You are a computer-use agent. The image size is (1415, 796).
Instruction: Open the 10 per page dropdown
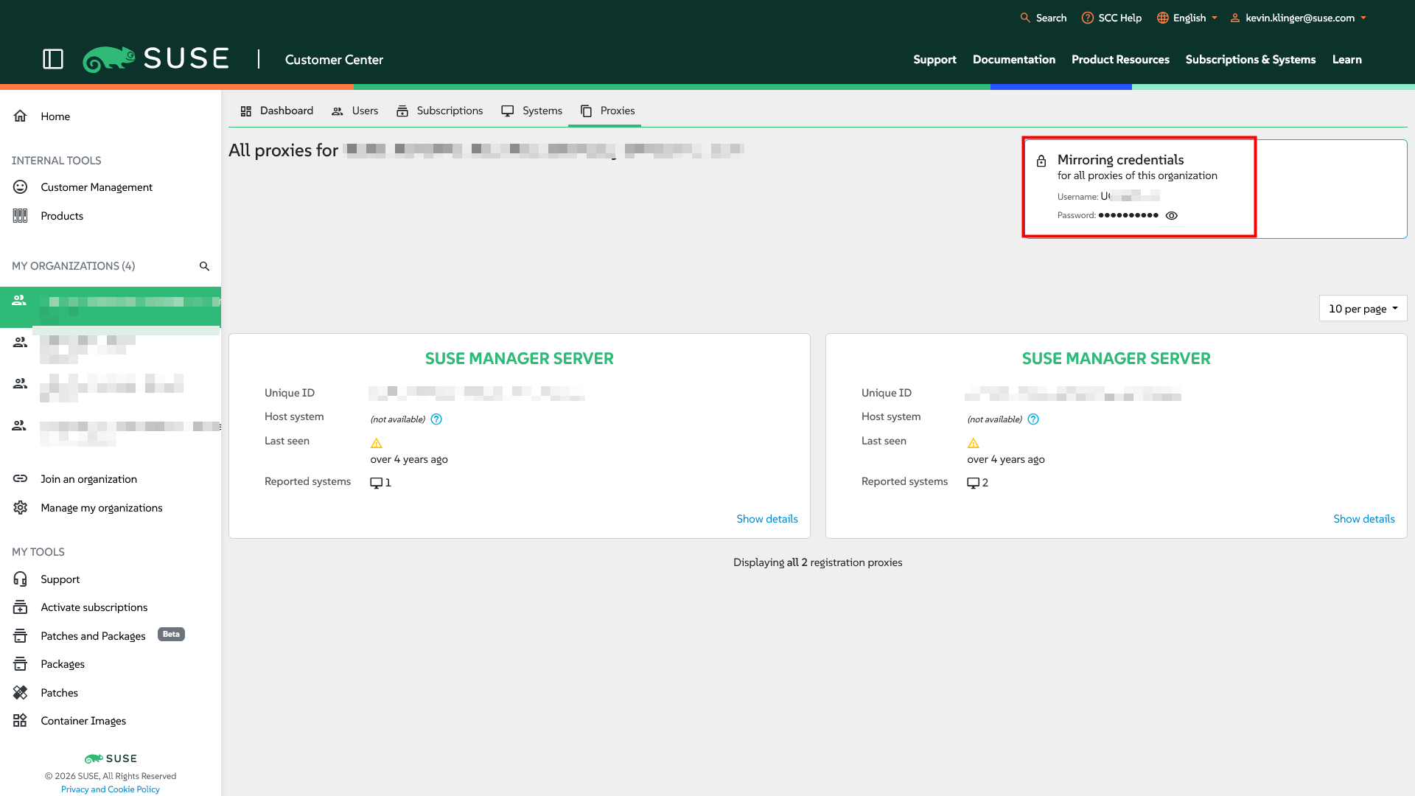(x=1363, y=309)
